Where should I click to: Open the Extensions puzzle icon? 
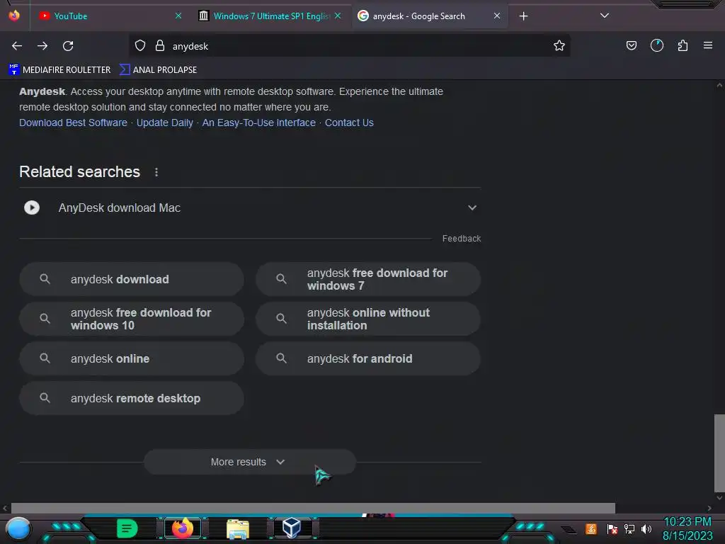tap(683, 45)
